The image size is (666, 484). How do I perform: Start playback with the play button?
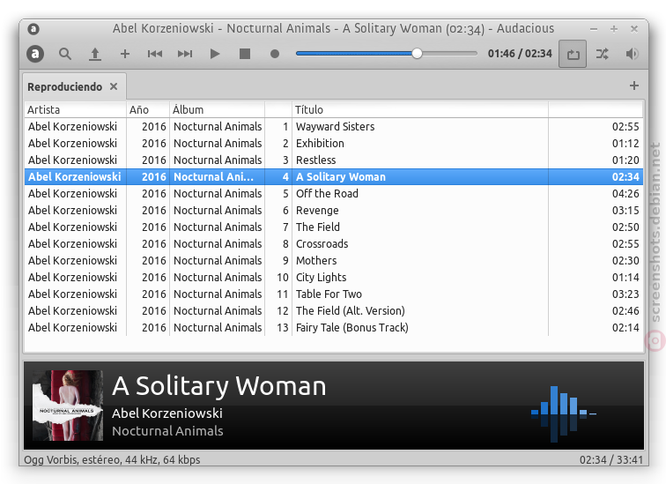215,54
